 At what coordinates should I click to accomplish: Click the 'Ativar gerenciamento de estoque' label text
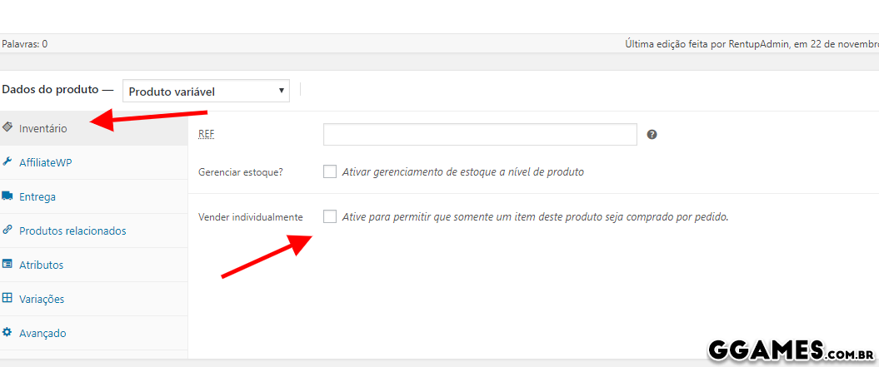point(463,172)
